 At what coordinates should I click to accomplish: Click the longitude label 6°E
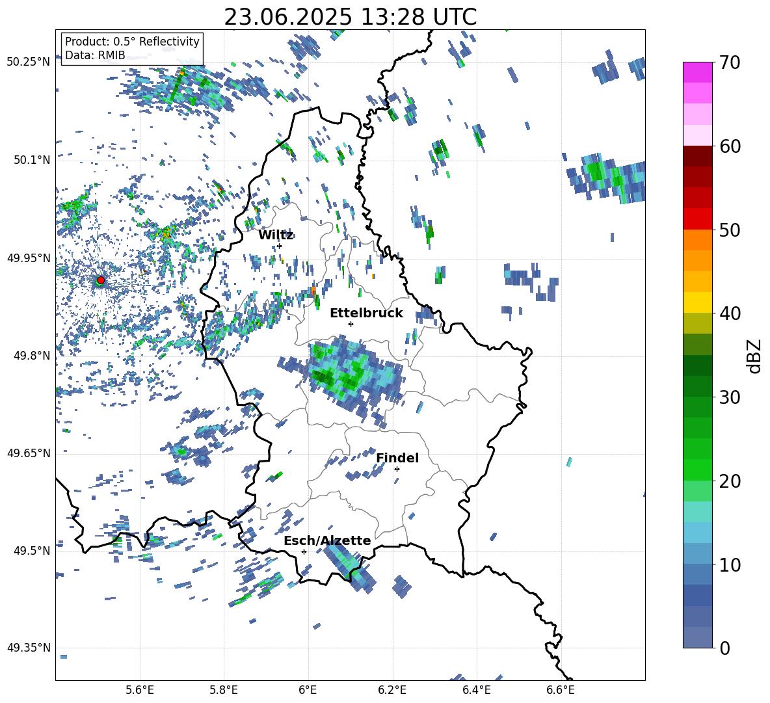point(308,690)
